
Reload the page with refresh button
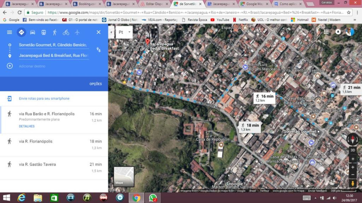coord(19,13)
